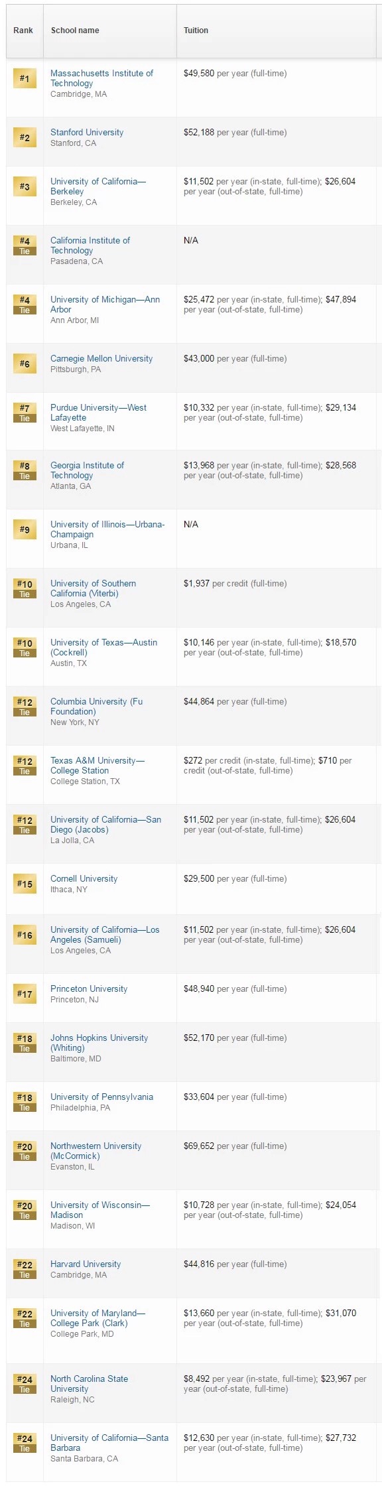
Task: Open Georgia Institute of Technology link
Action: coord(87,470)
